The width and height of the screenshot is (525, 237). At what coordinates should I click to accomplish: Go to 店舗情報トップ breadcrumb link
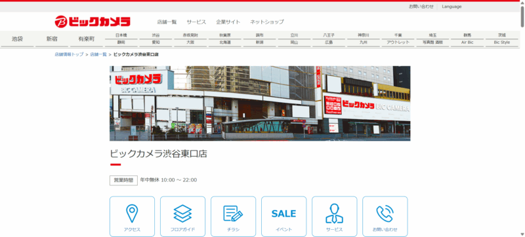pos(69,54)
